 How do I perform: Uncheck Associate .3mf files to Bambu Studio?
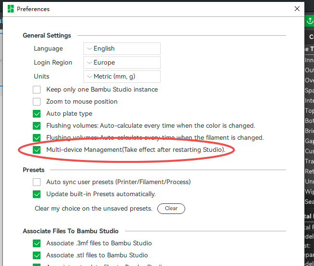click(x=37, y=243)
